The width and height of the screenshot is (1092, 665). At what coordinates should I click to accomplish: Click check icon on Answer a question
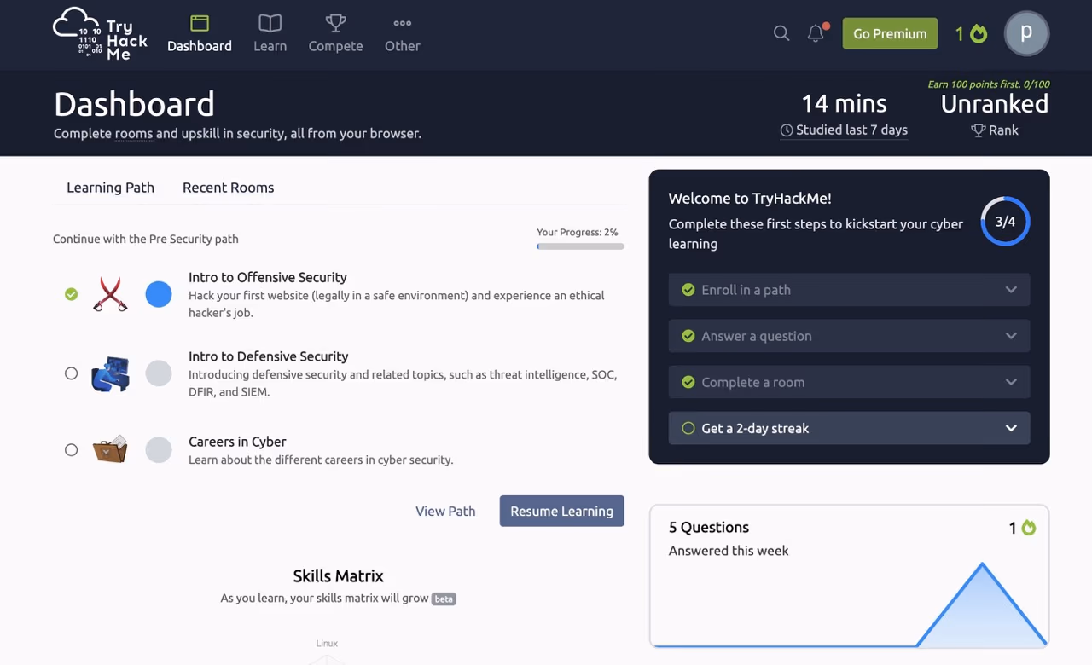point(688,336)
